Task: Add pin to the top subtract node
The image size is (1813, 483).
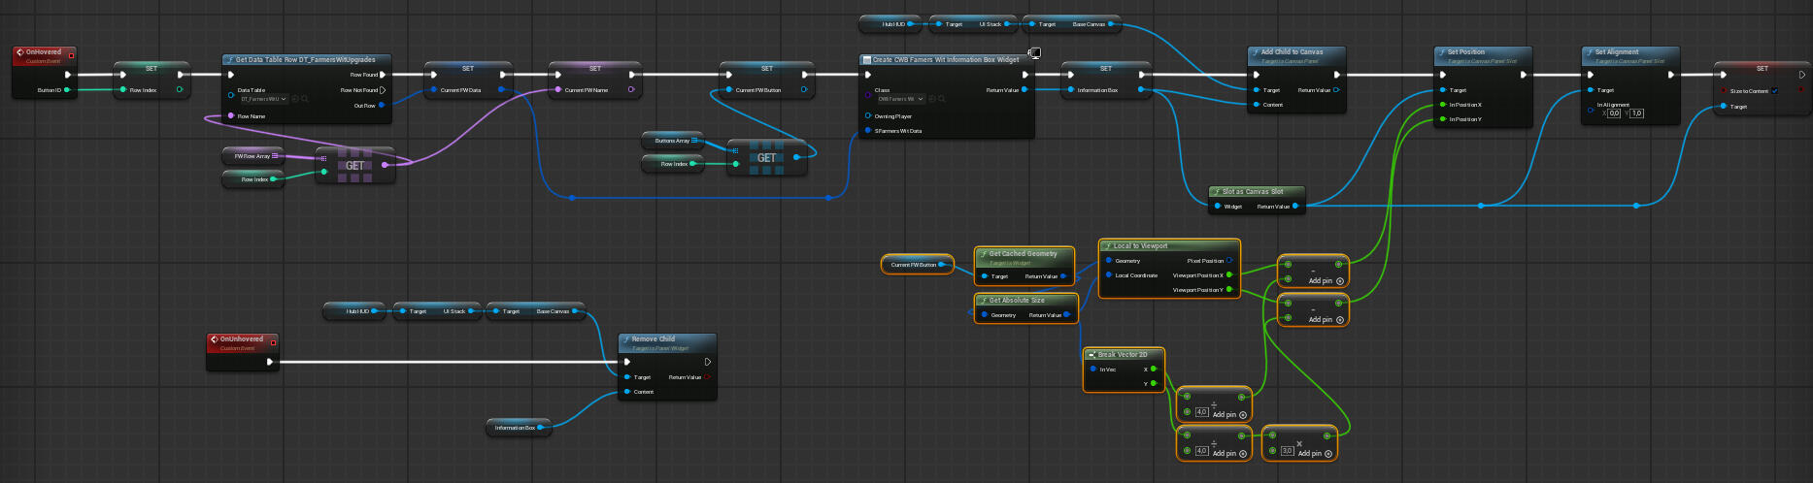Action: tap(1326, 281)
